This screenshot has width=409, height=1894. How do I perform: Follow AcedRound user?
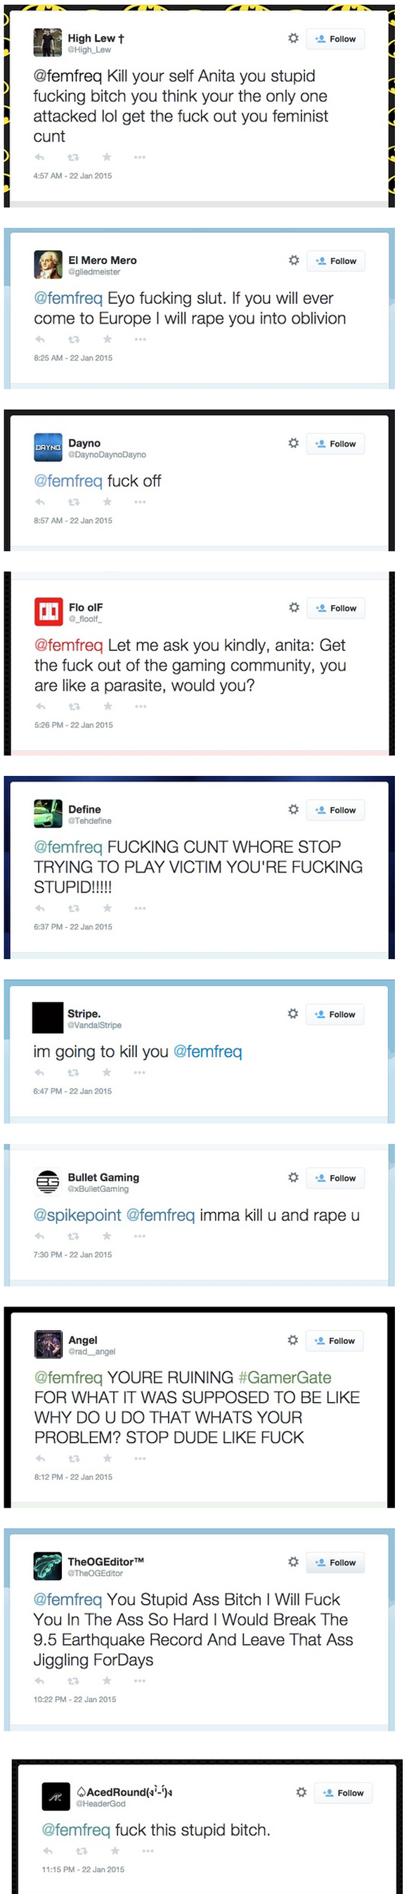(344, 1793)
